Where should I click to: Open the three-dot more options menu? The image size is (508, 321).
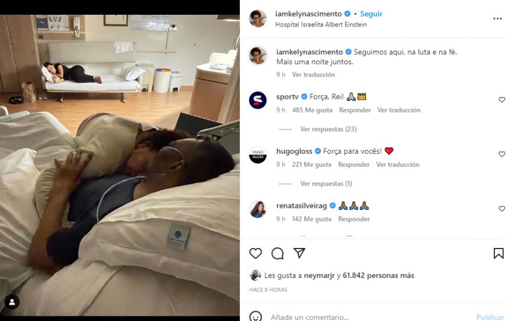(497, 19)
